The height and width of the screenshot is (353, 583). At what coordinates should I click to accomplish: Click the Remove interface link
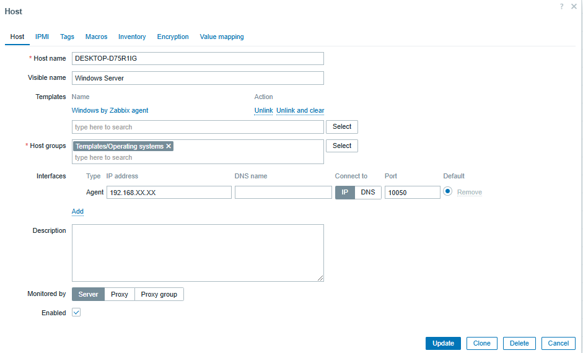tap(470, 192)
